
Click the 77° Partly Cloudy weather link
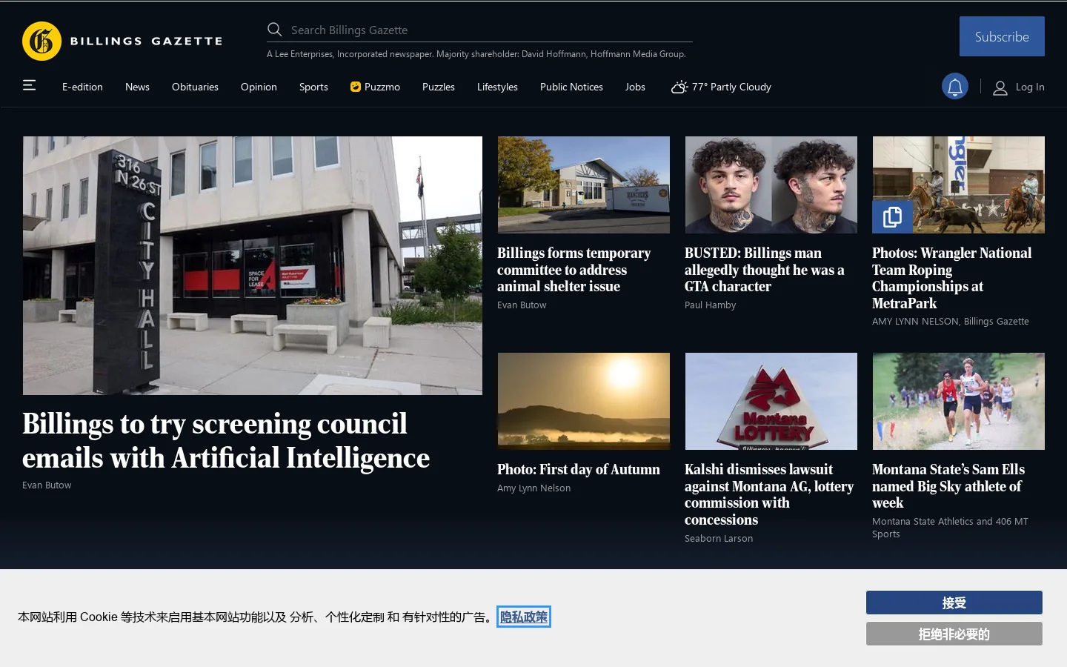721,87
